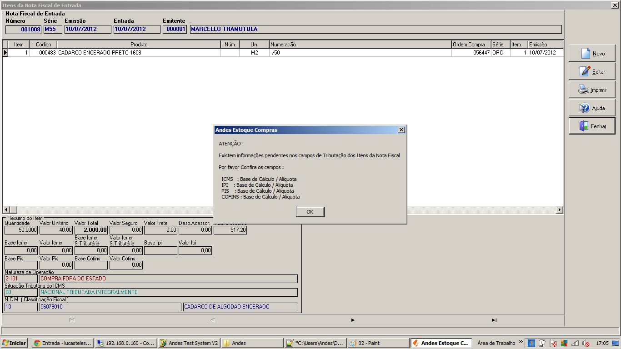This screenshot has width=621, height=349.
Task: Click the Quantidade field
Action: pyautogui.click(x=21, y=230)
